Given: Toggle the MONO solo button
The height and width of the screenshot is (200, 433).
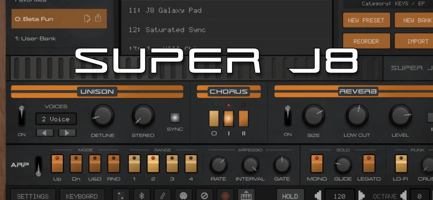Looking at the screenshot, I should 317,164.
